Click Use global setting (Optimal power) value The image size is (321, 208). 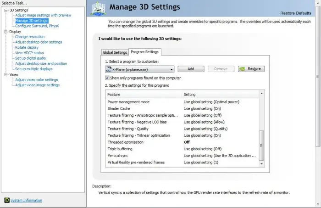tap(211, 102)
